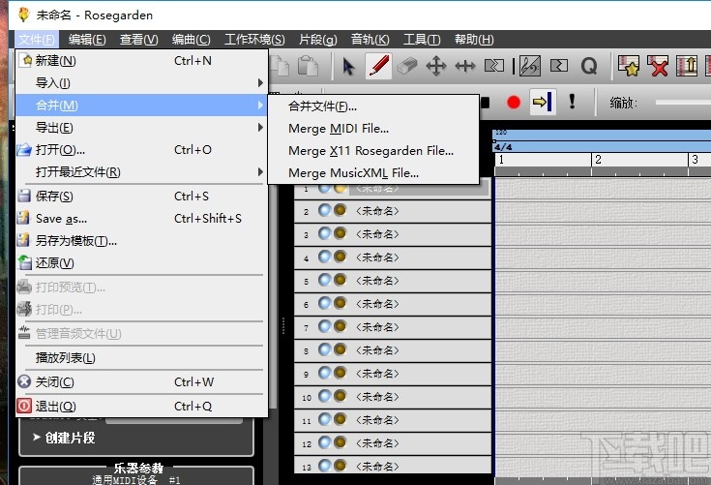
Task: Select the horizontal resize tool
Action: click(464, 66)
